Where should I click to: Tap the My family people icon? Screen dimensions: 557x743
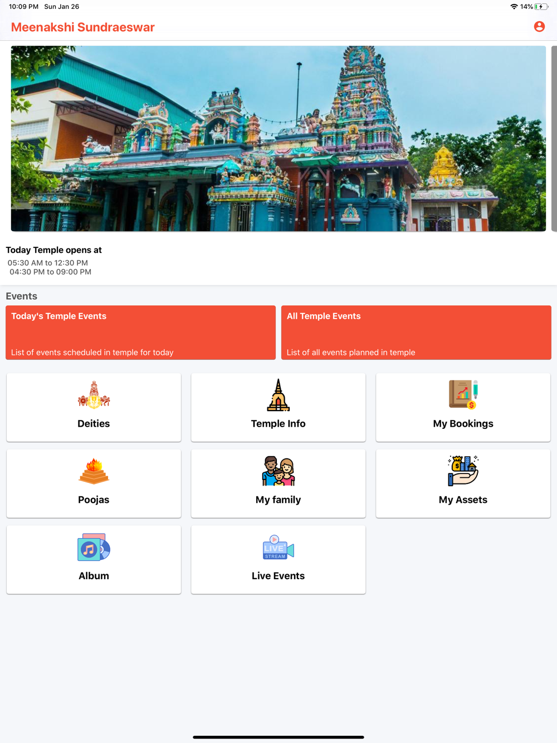pyautogui.click(x=278, y=471)
